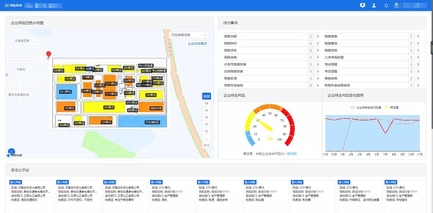
Task: Click the monitor screen icon in header
Action: click(362, 5)
